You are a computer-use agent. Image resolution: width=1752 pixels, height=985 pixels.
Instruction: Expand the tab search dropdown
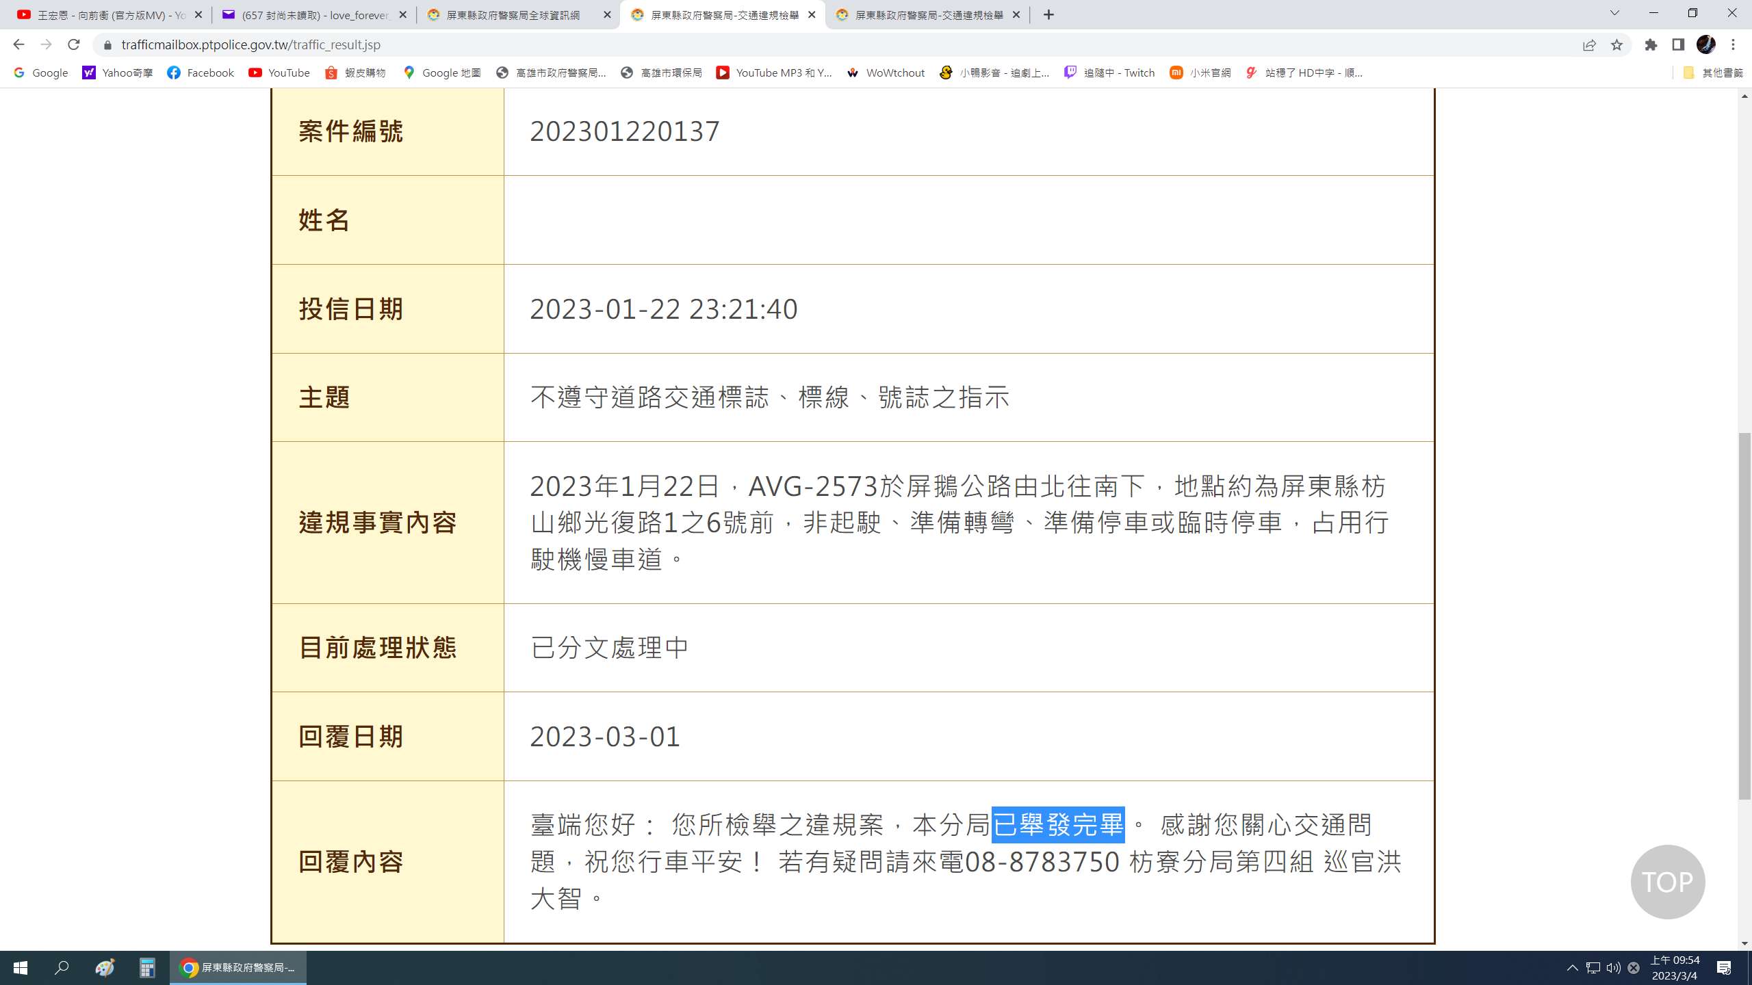pos(1614,13)
